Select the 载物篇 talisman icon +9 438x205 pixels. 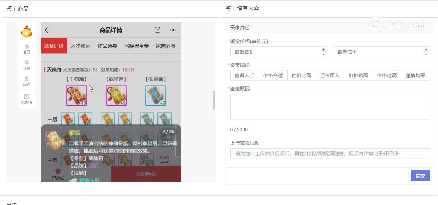pos(116,95)
